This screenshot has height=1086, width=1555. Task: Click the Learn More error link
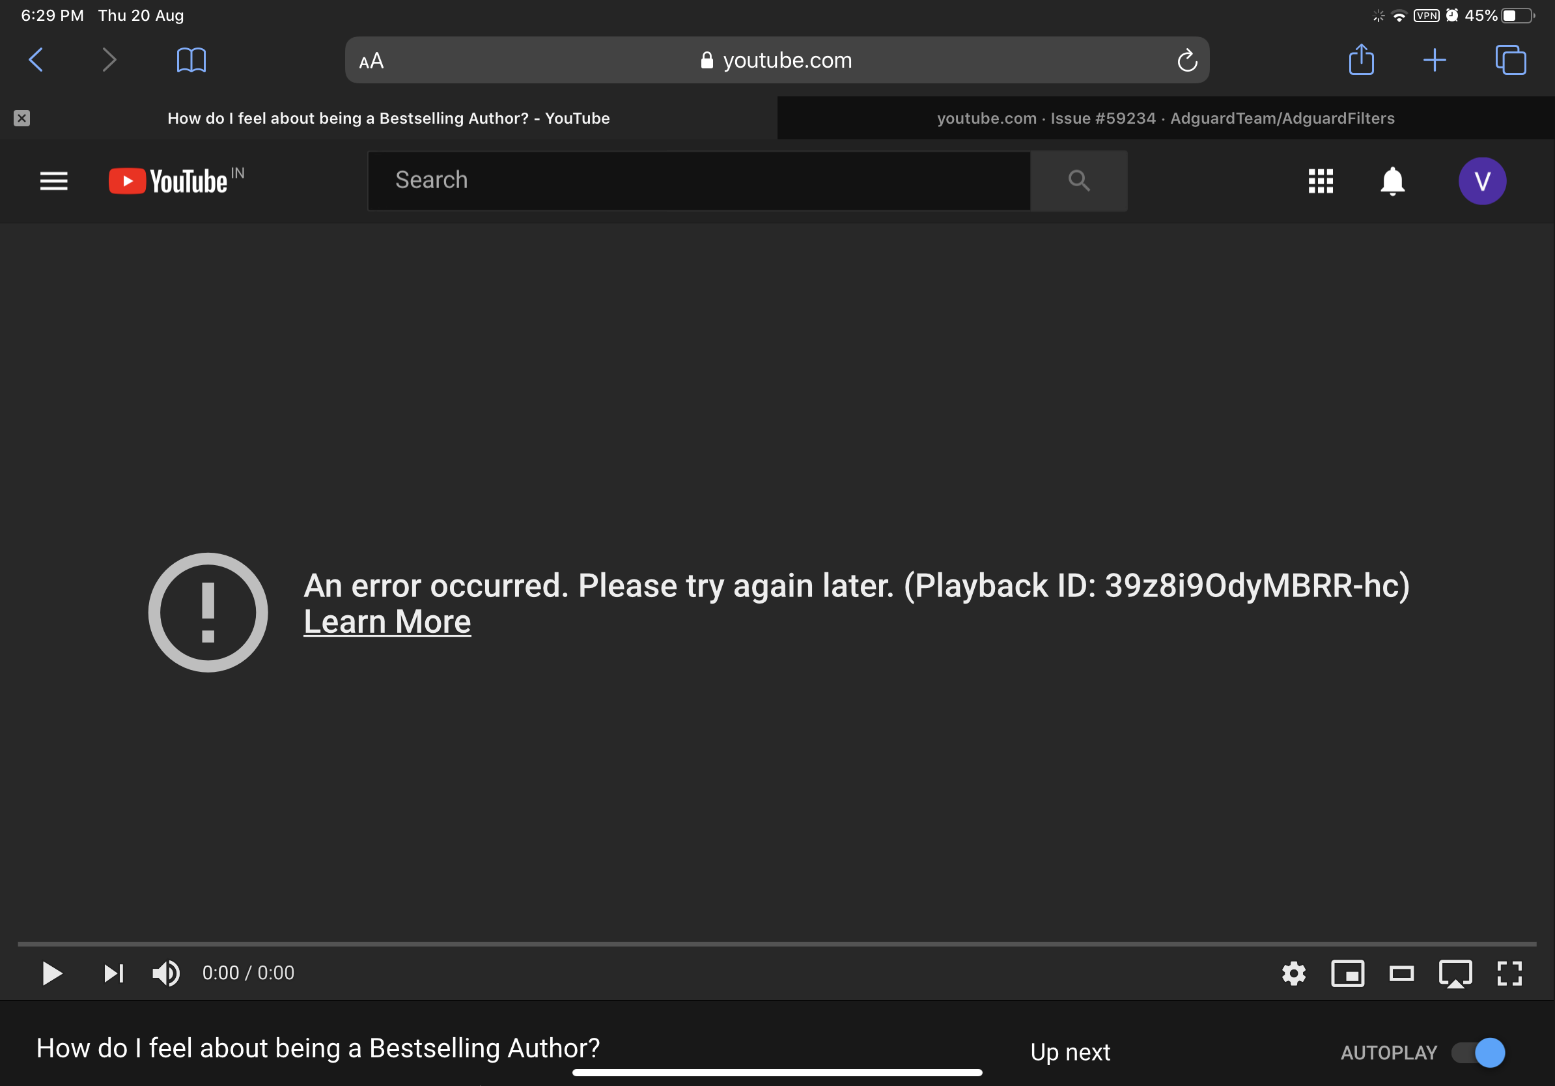tap(387, 622)
